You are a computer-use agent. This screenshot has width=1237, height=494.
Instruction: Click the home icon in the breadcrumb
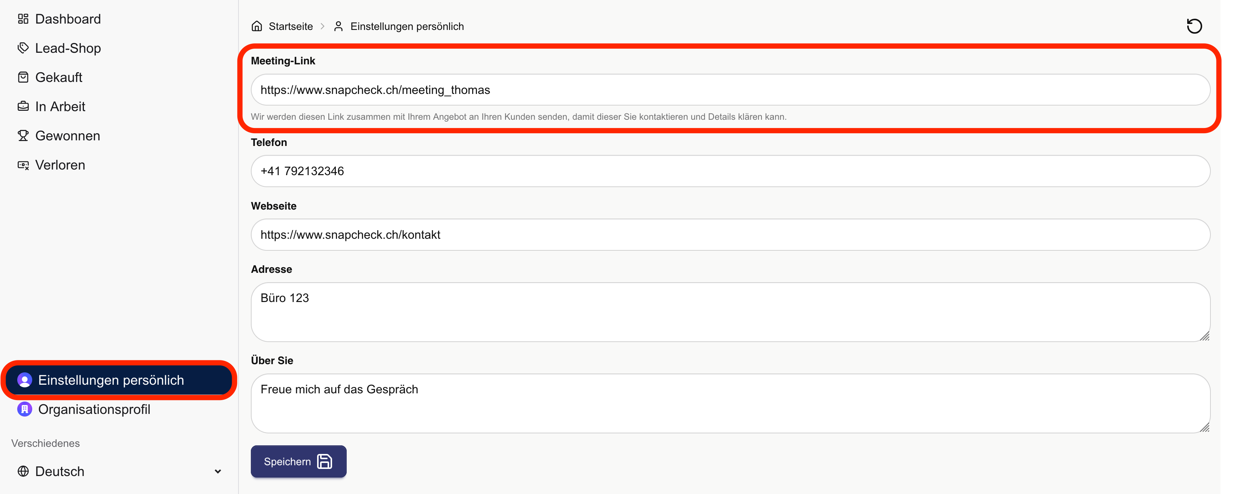pos(257,26)
